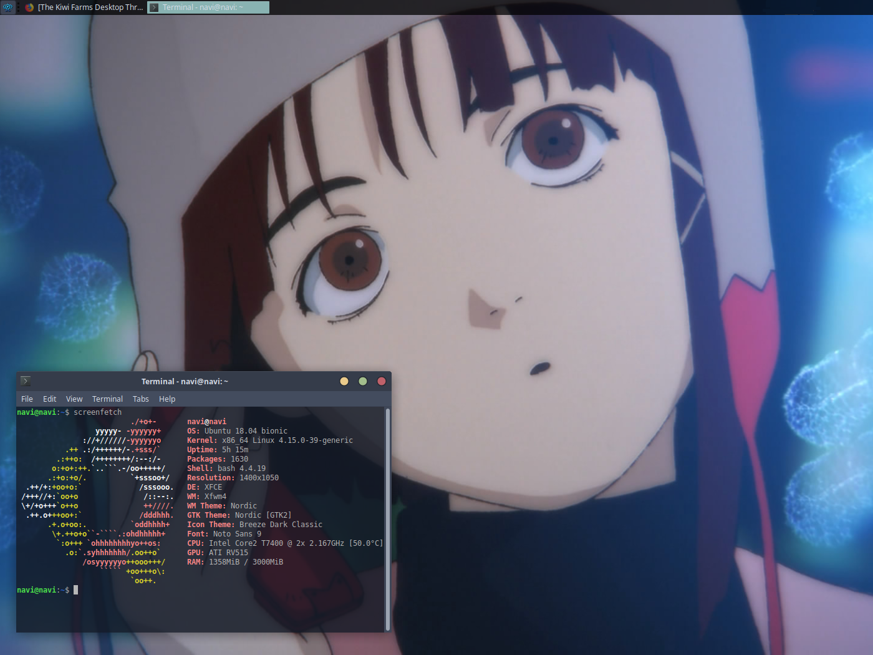Maximize the Terminal using the green circle button
Screen dimensions: 873x655
pos(363,381)
